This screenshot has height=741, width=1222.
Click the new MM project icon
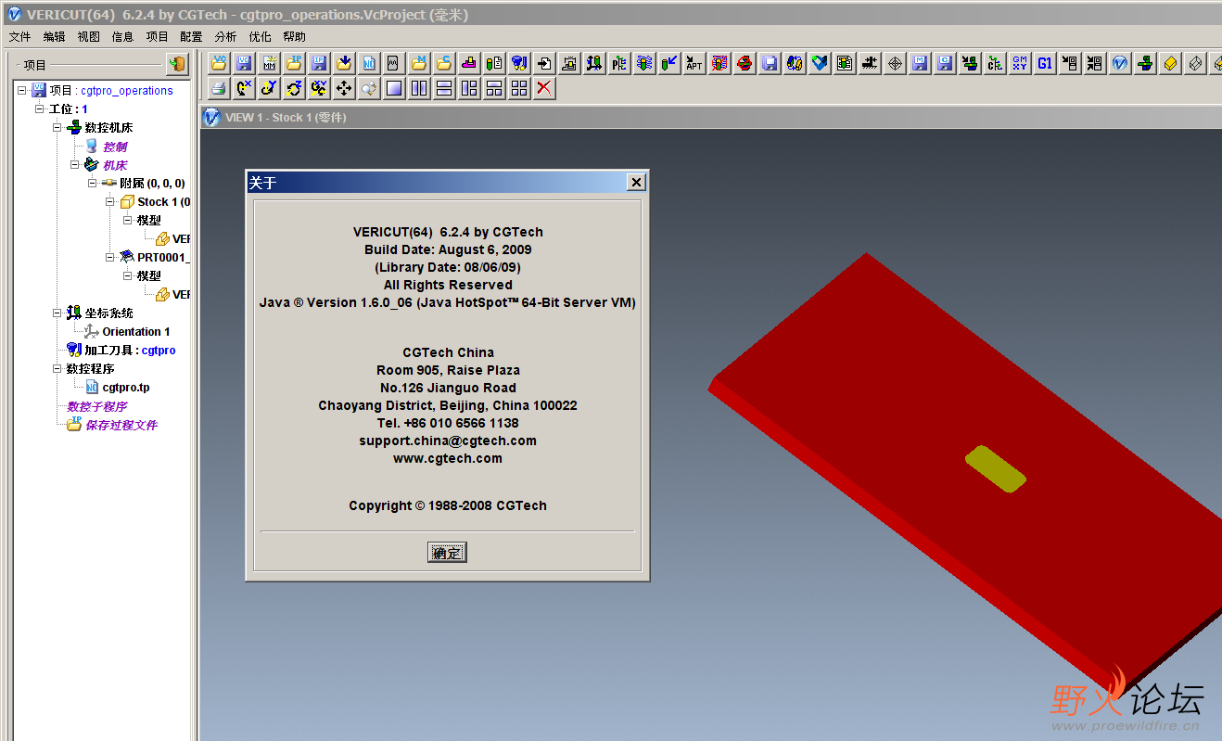click(x=269, y=63)
